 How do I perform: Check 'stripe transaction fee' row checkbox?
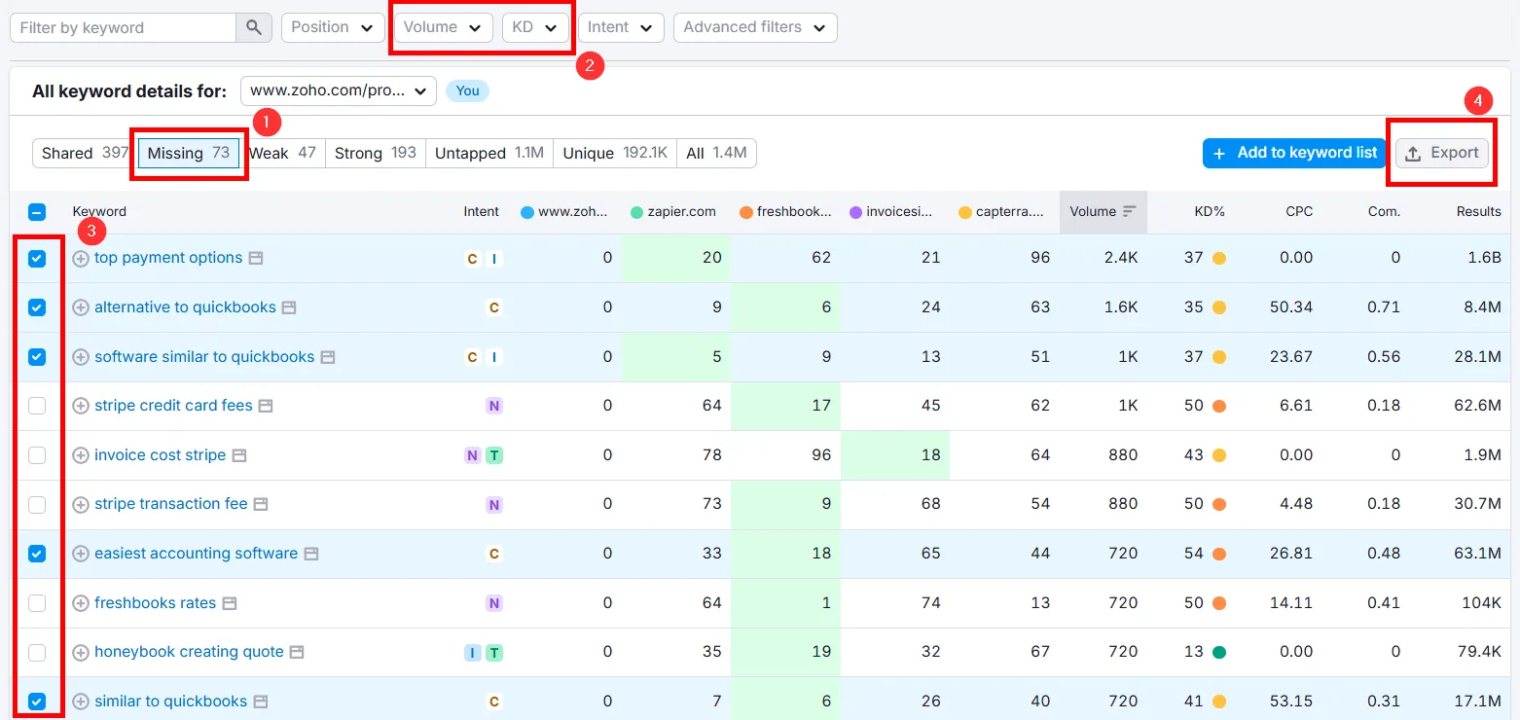tap(37, 504)
